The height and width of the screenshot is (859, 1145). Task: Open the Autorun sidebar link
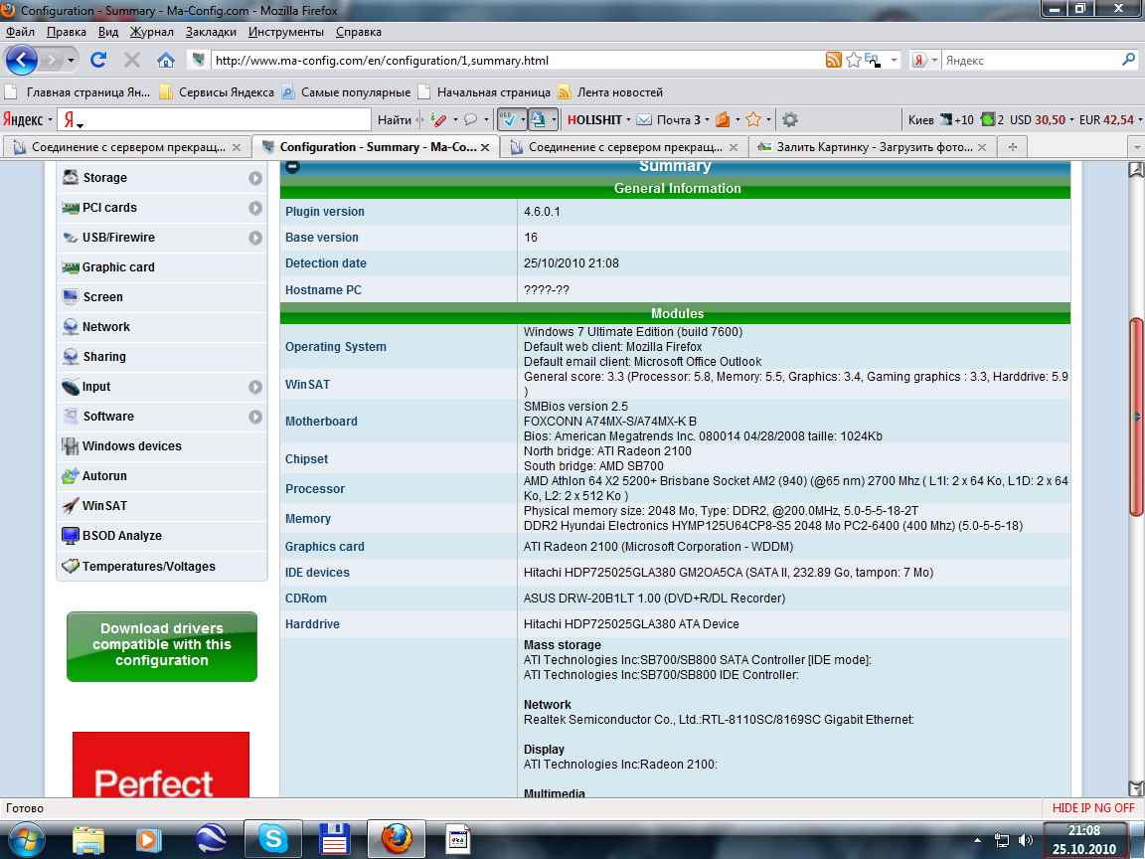tap(104, 476)
